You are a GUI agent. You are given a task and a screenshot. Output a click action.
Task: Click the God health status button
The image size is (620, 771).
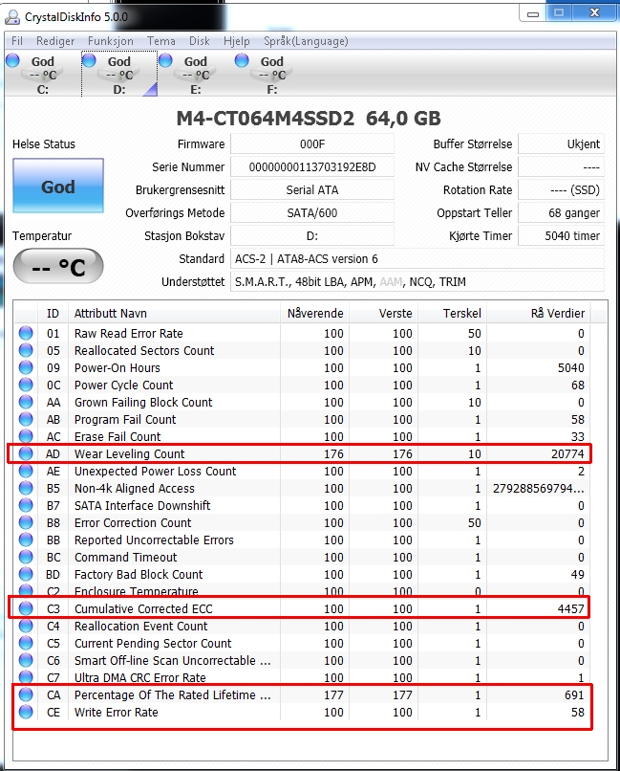58,186
